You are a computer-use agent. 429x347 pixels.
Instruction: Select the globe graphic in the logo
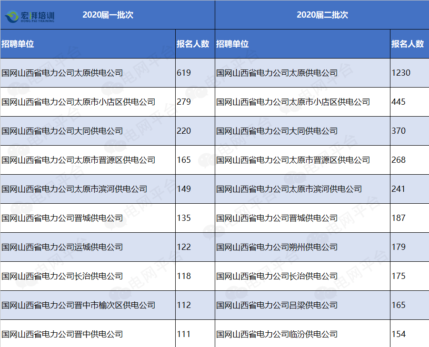click(13, 15)
